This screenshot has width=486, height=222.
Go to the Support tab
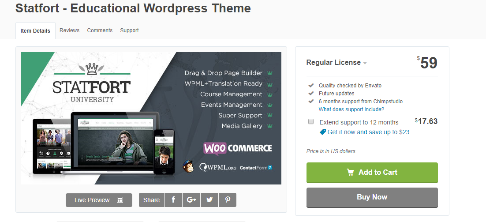click(x=129, y=30)
